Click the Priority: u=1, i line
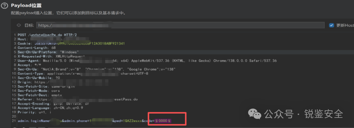The height and width of the screenshot is (128, 354). pyautogui.click(x=34, y=112)
